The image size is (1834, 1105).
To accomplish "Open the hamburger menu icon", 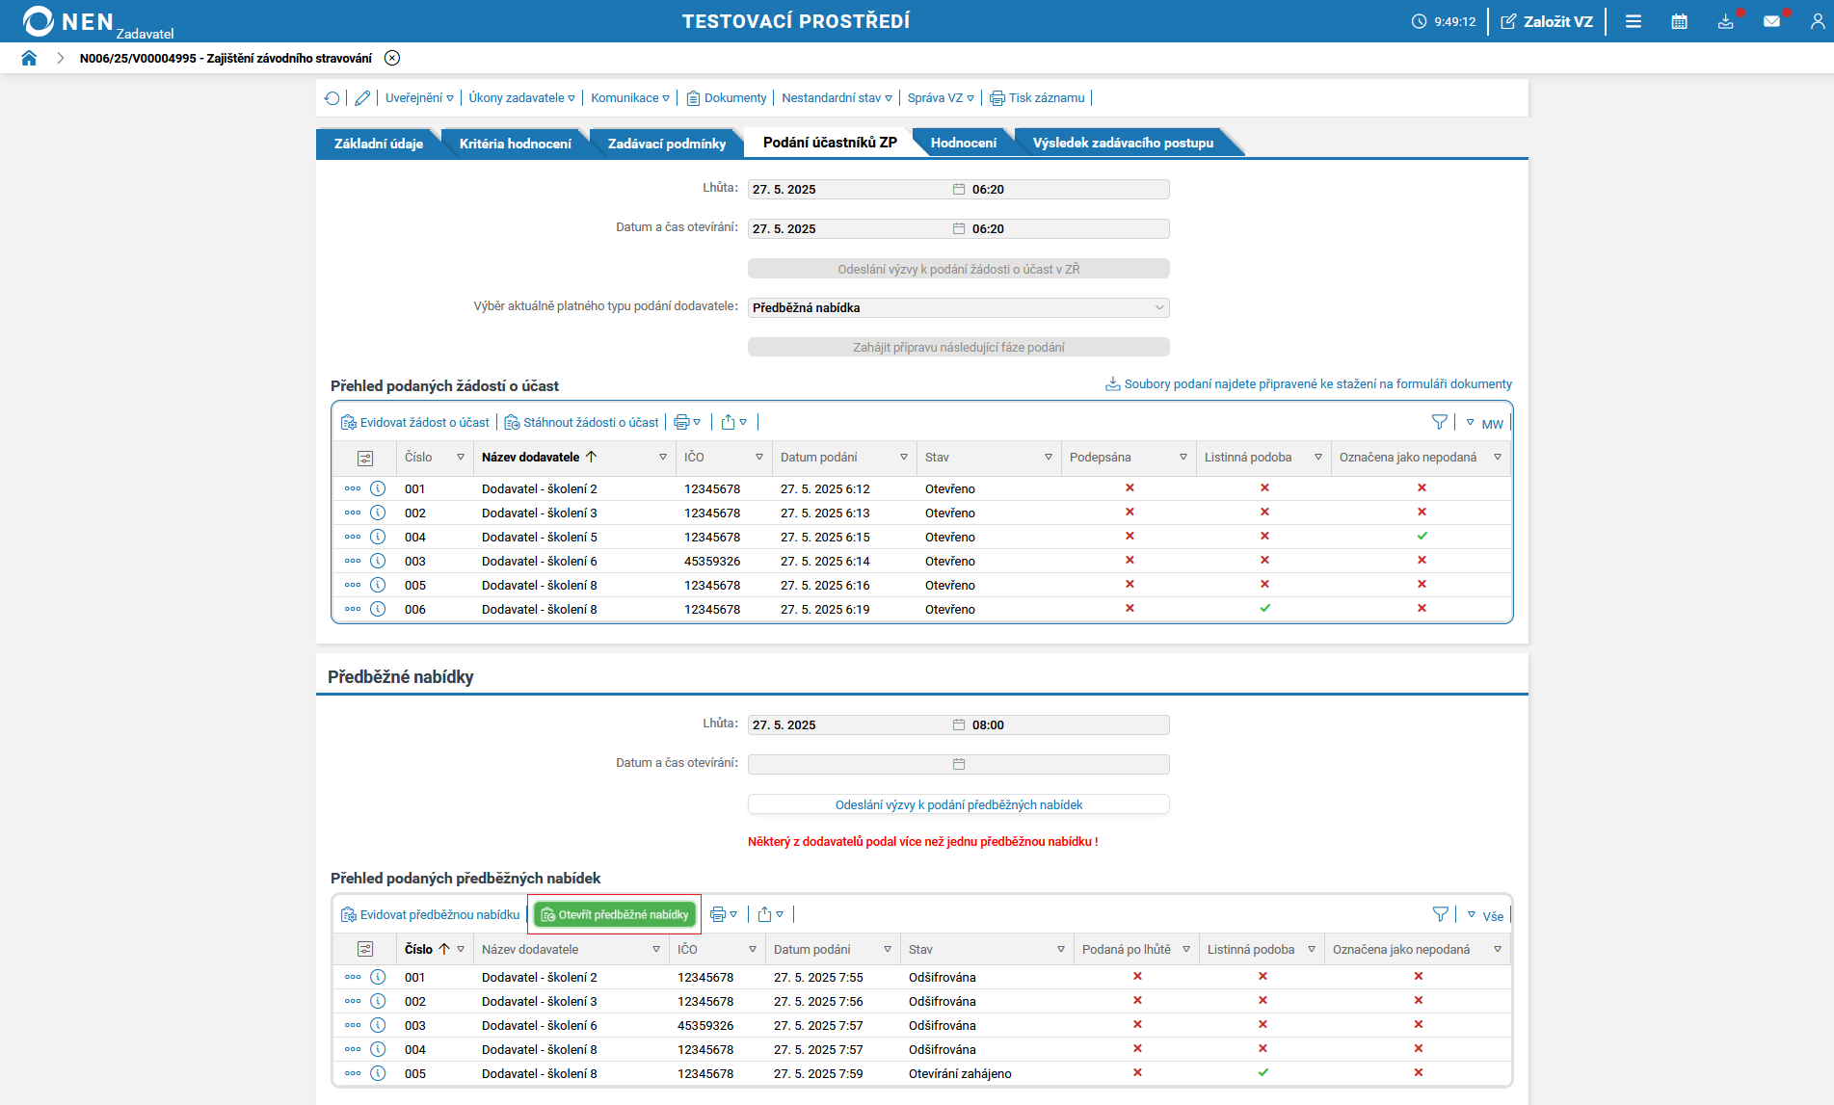I will [1633, 21].
